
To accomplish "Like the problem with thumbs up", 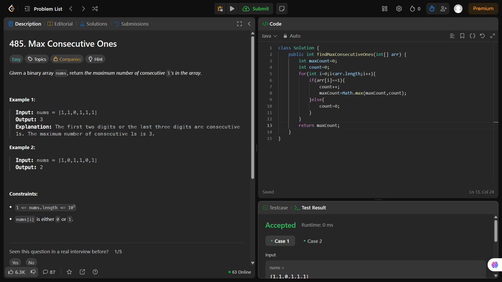I will [17, 272].
